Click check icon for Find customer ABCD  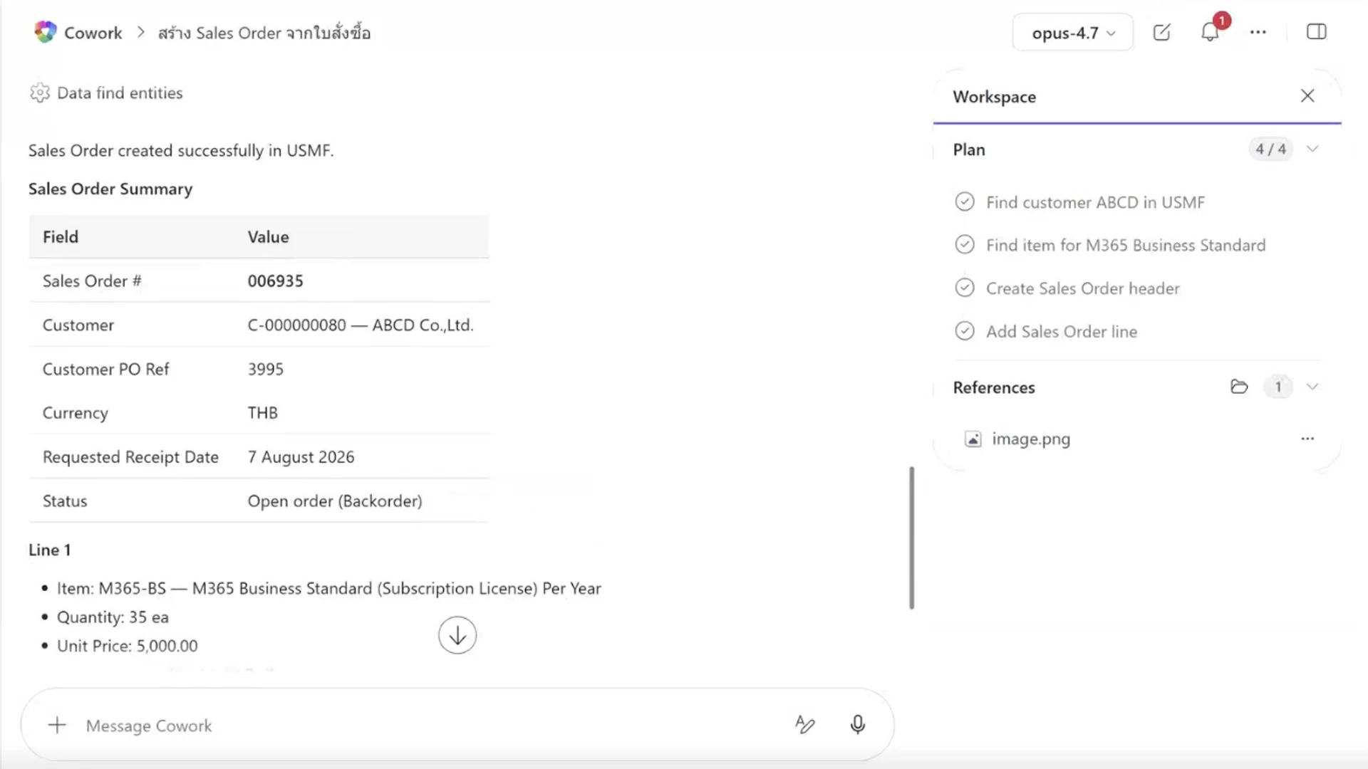click(x=965, y=202)
